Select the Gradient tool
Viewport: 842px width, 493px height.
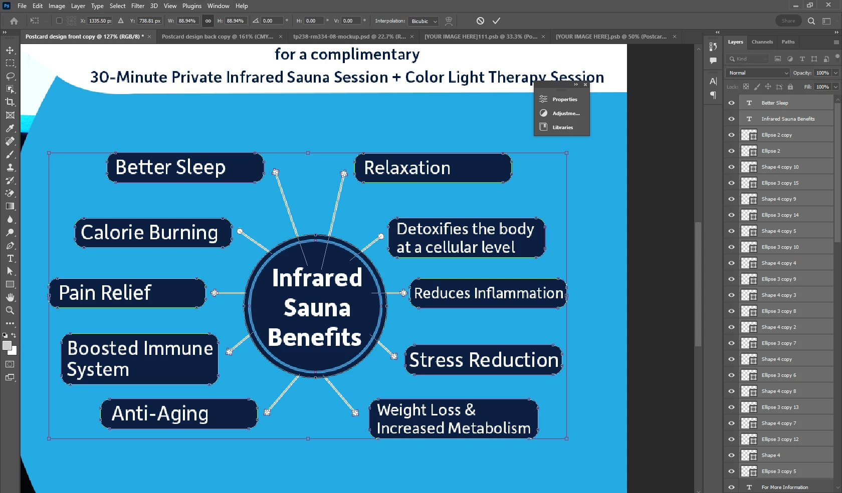(x=10, y=206)
